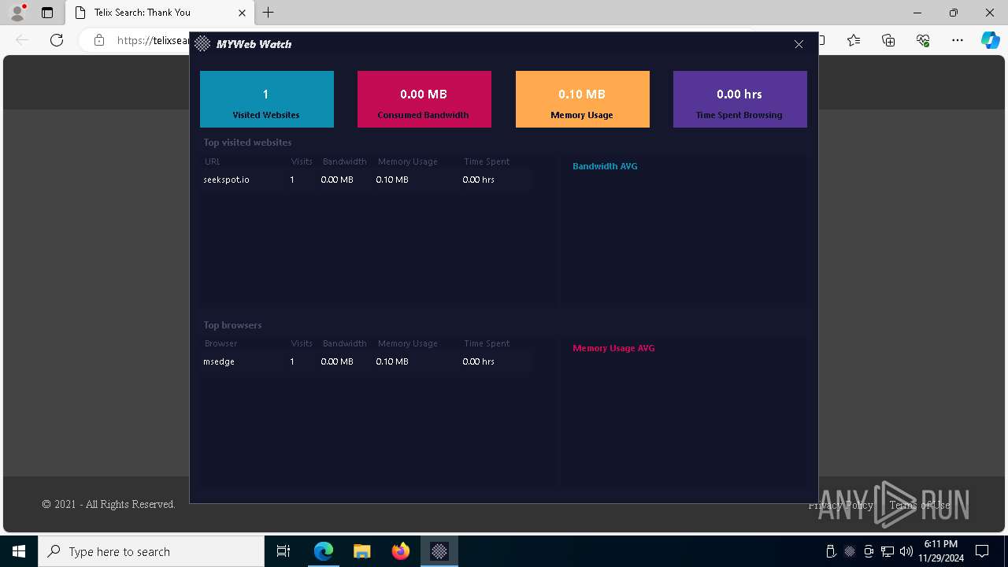Click the MYWeb Watch logo icon
1008x567 pixels.
point(202,44)
